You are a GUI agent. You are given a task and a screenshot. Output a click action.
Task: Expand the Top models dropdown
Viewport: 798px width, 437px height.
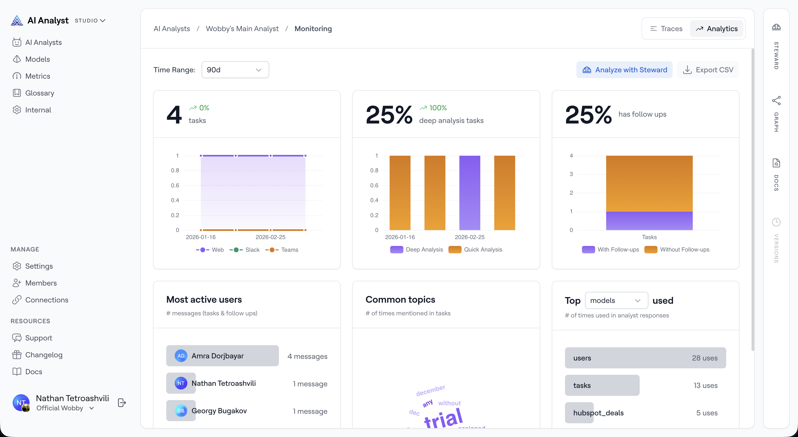[x=616, y=300]
